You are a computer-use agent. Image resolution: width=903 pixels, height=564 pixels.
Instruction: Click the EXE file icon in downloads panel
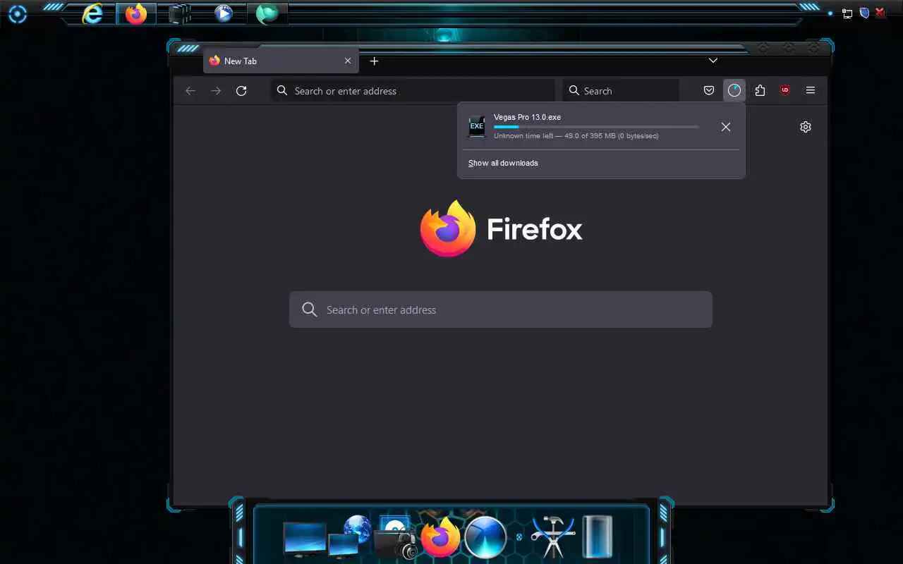477,126
